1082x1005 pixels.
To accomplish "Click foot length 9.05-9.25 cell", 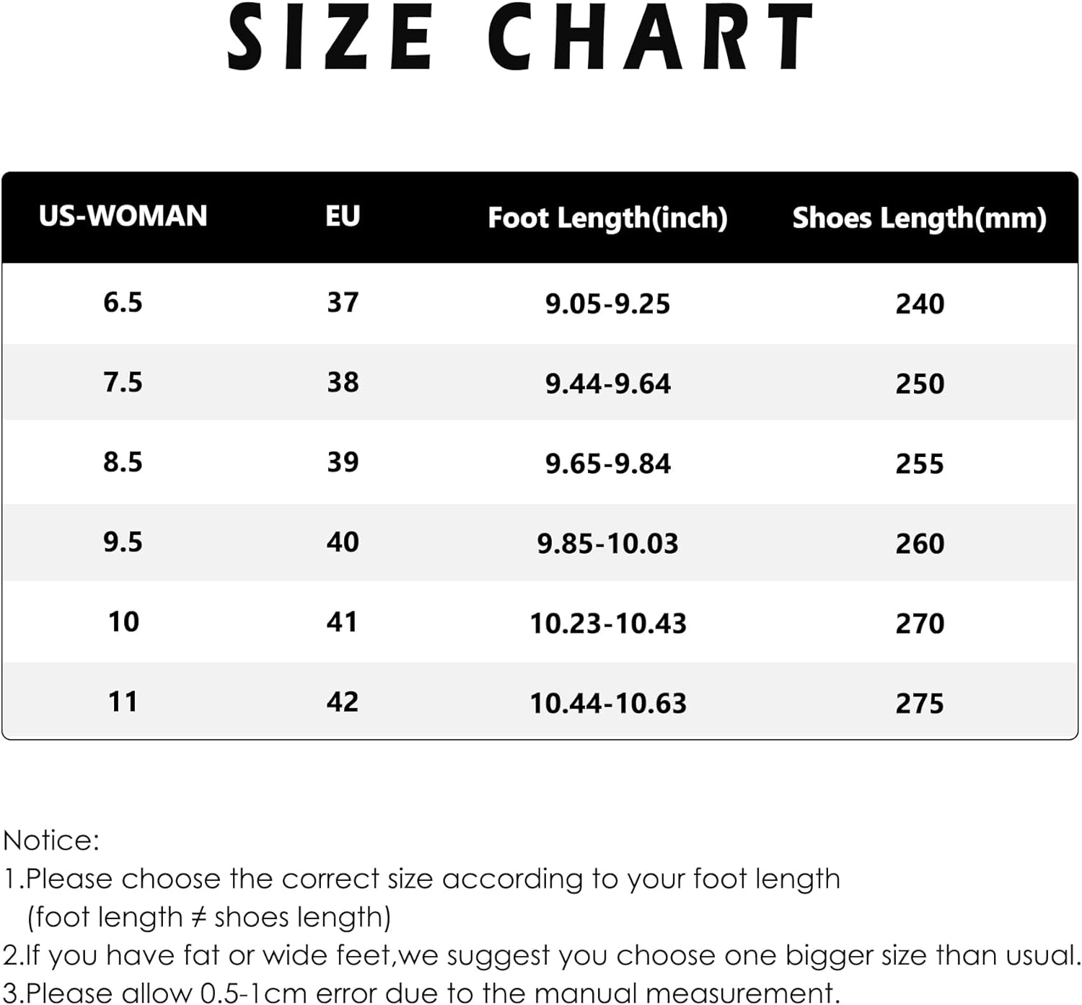I will pyautogui.click(x=607, y=304).
